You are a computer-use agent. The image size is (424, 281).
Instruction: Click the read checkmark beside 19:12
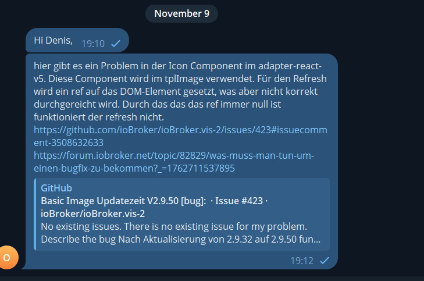tap(325, 260)
